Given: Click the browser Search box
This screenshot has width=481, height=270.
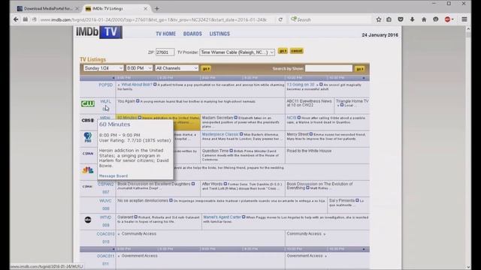Looking at the screenshot, I should click(330, 19).
